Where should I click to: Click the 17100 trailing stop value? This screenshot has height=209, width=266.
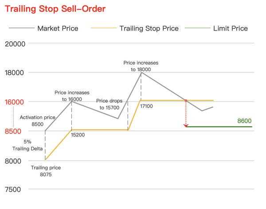[146, 106]
